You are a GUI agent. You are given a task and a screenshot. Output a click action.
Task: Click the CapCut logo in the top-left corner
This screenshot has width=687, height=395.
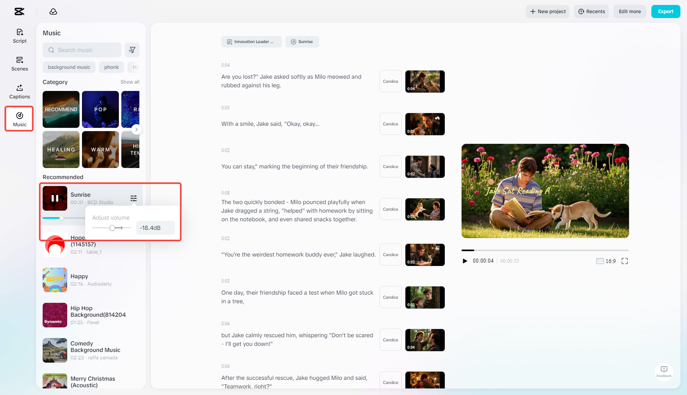(19, 11)
